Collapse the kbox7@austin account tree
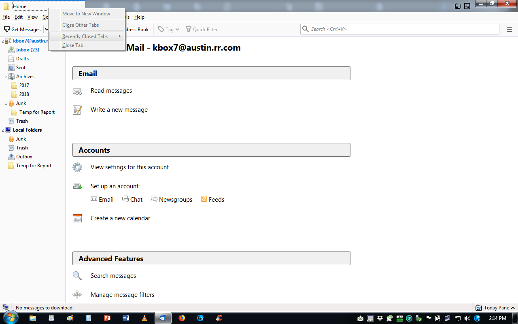 [3, 41]
